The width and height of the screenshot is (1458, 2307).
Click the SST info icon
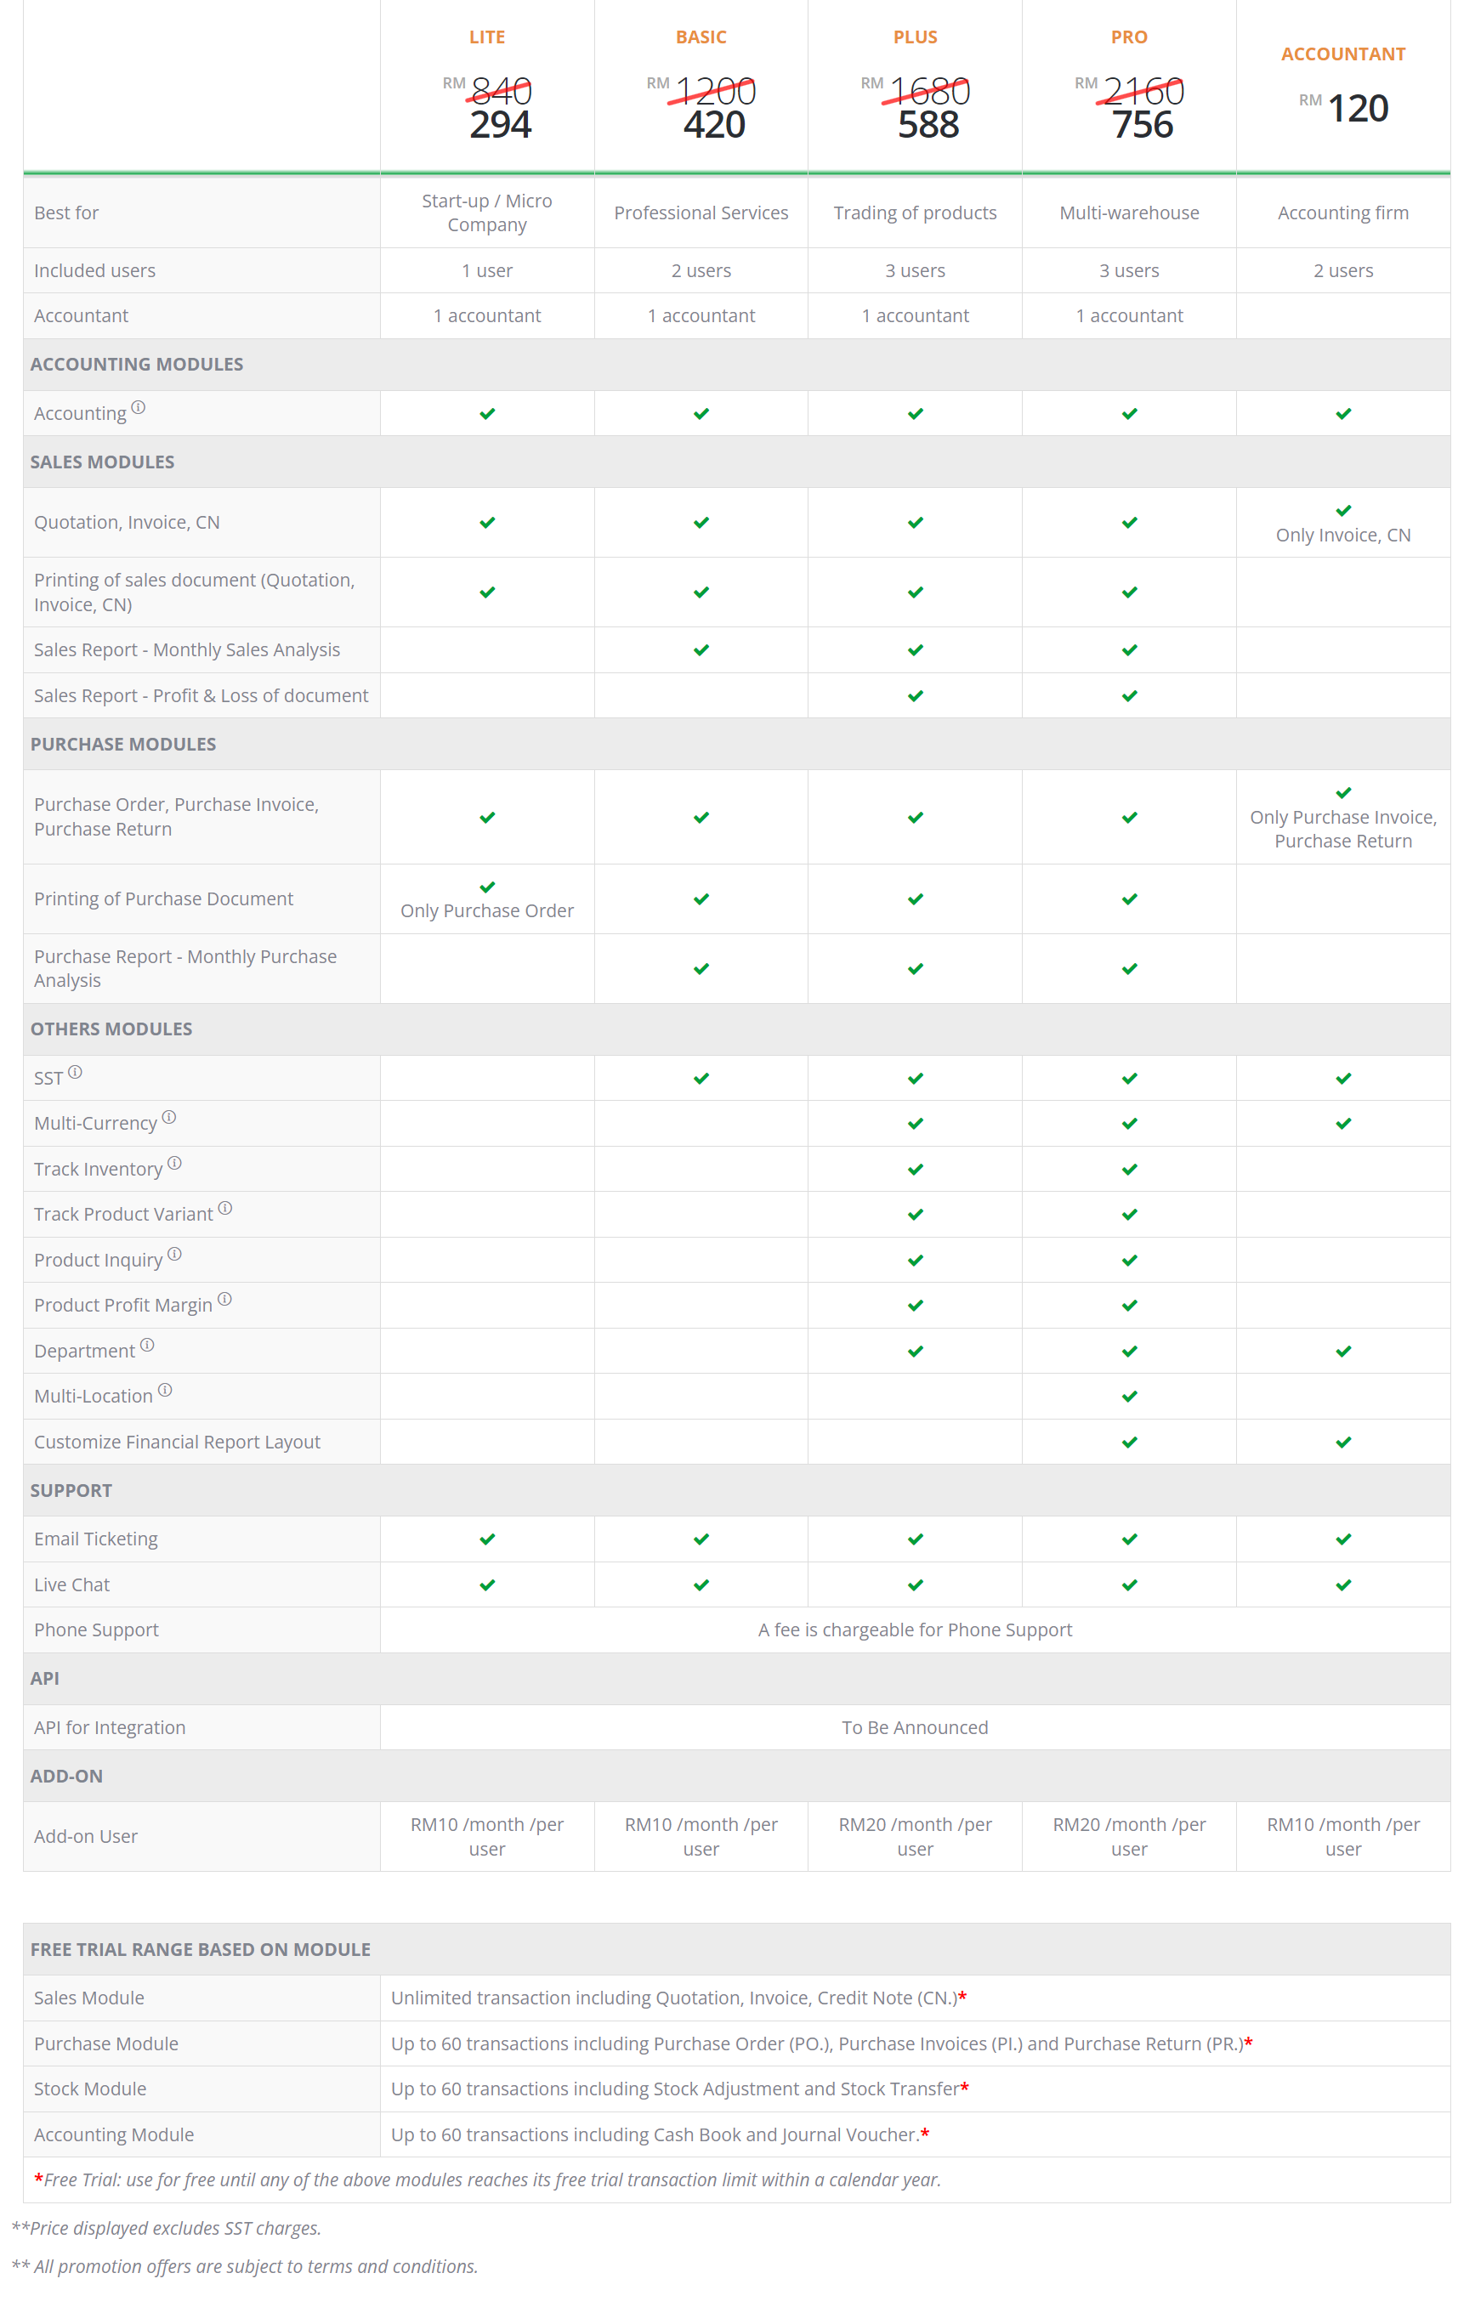pyautogui.click(x=75, y=1072)
